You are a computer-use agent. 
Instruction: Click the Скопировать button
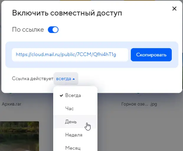coord(151,55)
